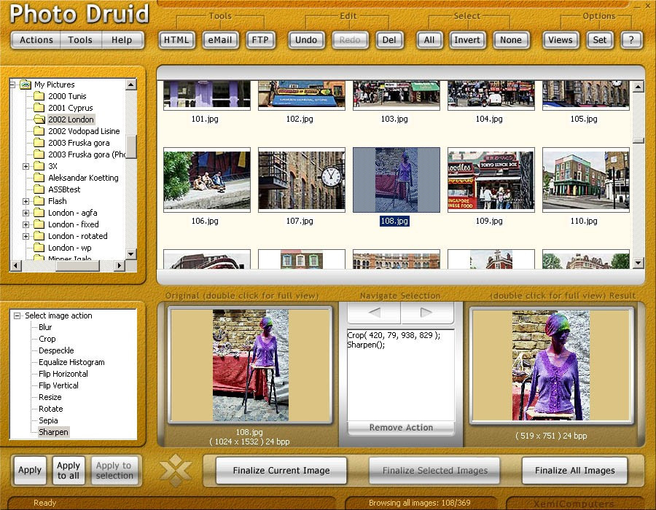
Task: Select all images with All button
Action: [x=429, y=40]
